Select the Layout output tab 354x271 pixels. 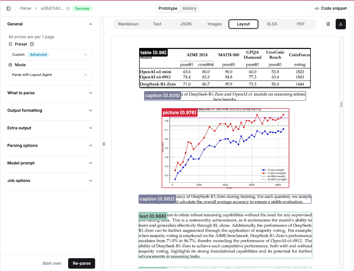click(243, 24)
